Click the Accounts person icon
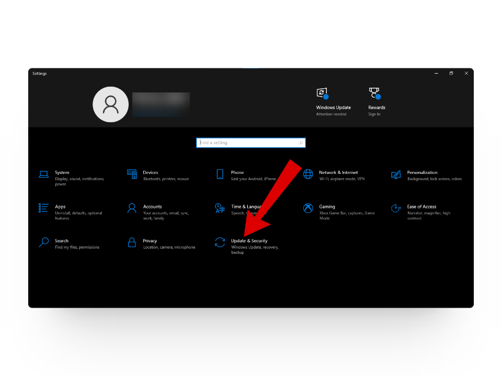 [x=132, y=208]
